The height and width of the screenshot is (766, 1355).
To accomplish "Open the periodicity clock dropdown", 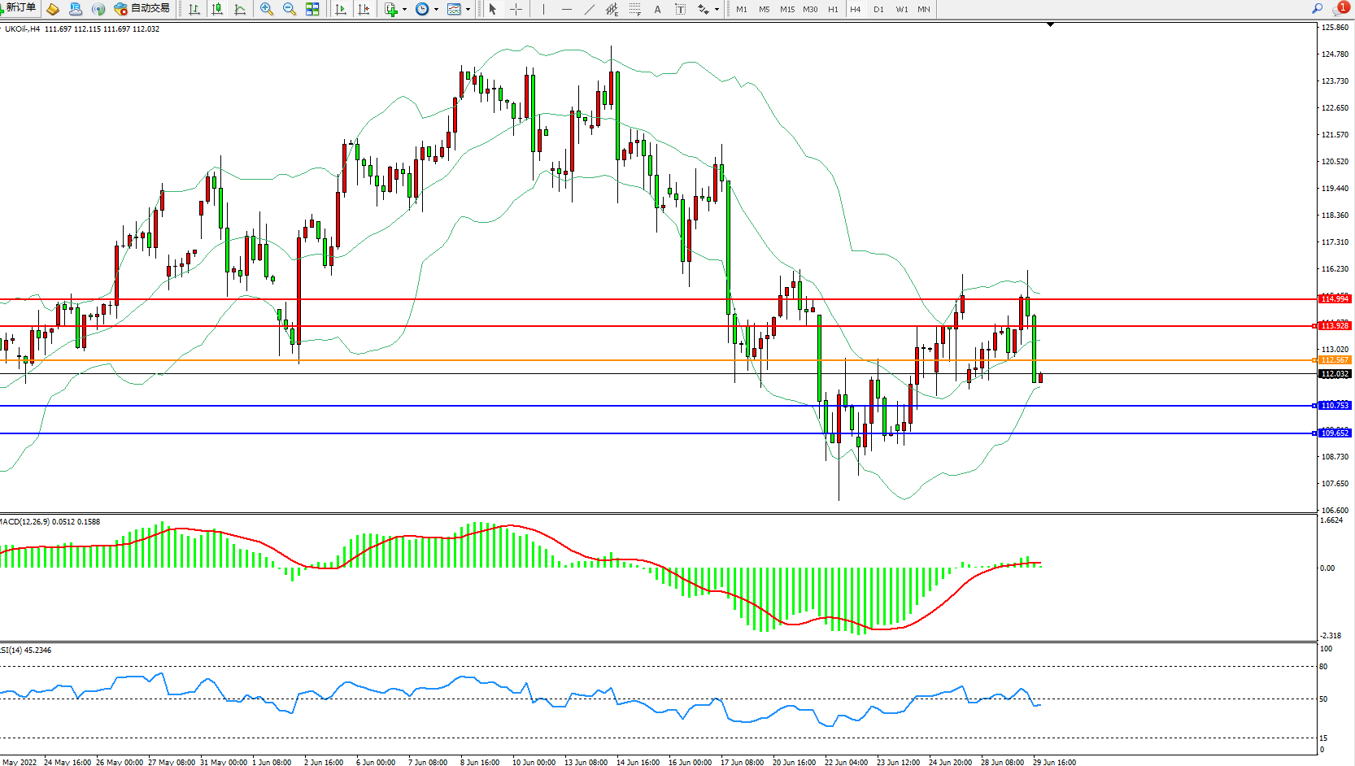I will tap(436, 10).
